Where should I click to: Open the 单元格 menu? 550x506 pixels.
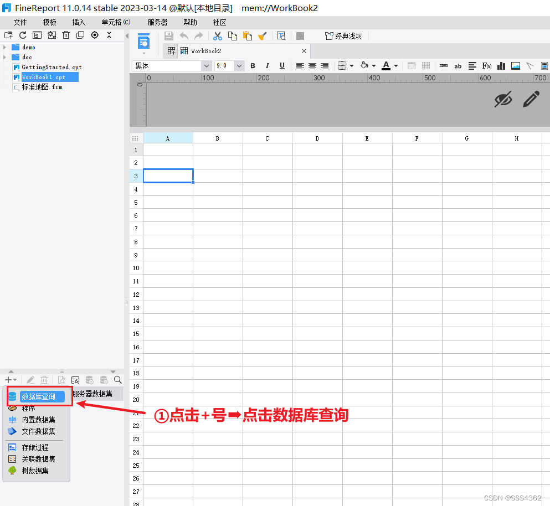pos(116,23)
